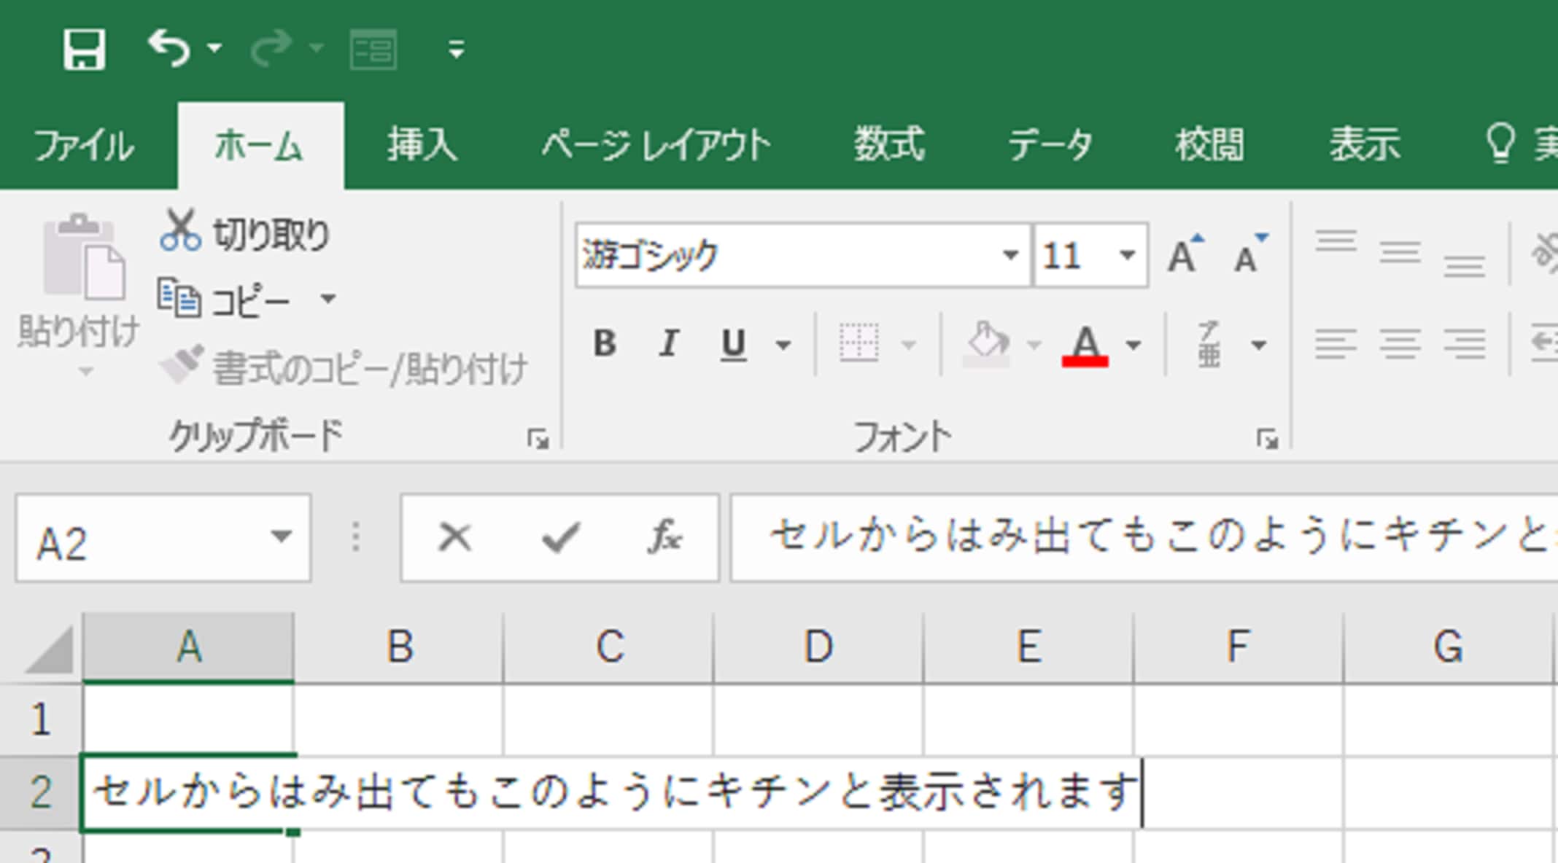The width and height of the screenshot is (1558, 863).
Task: Open the 游ゴシック font name dropdown
Action: [x=1009, y=255]
